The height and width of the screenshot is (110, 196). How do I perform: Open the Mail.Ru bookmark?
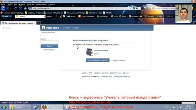[x=108, y=13]
